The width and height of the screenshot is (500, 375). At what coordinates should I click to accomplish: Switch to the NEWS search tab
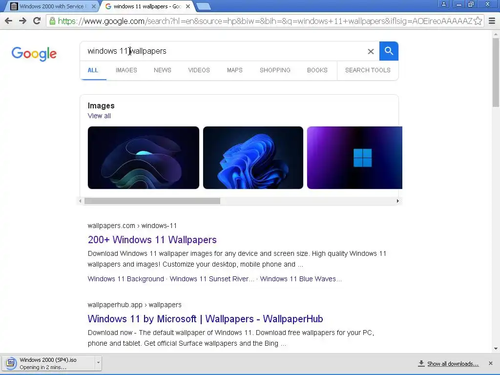(x=162, y=70)
